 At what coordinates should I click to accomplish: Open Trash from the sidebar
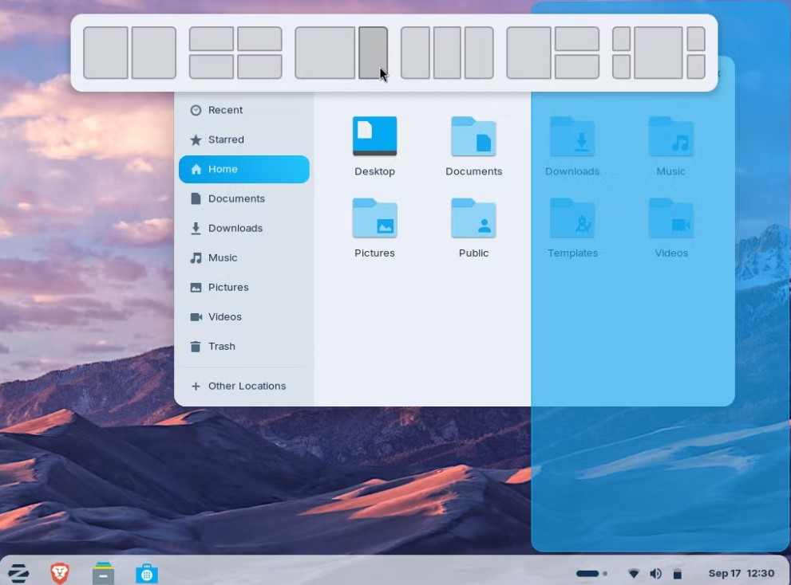pos(221,346)
